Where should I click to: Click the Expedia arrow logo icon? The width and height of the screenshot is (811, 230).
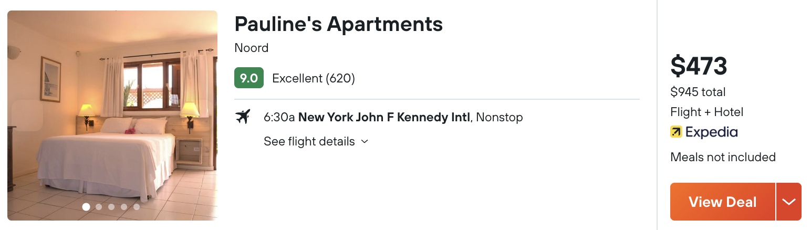tap(676, 132)
